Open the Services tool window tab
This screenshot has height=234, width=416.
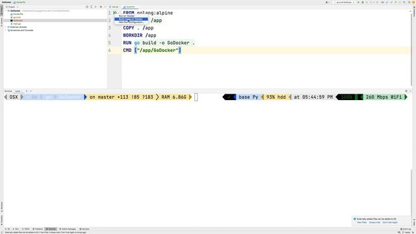pos(84,229)
